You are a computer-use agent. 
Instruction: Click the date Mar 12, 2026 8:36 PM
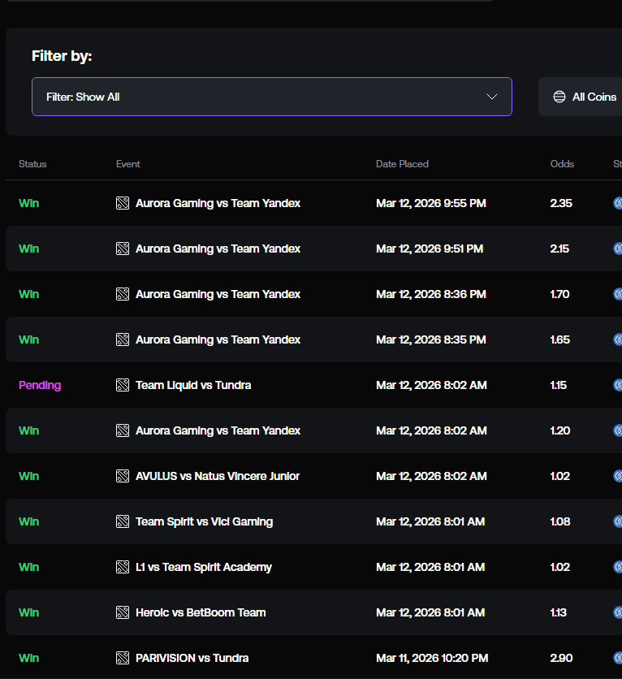coord(430,294)
